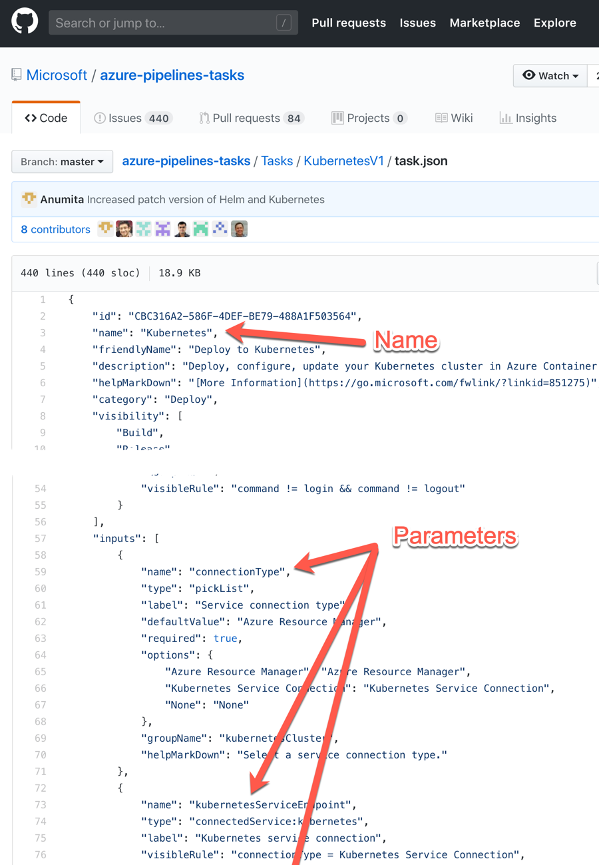Navigate to the KubernetesV1 breadcrumb link
The width and height of the screenshot is (599, 865).
point(344,160)
